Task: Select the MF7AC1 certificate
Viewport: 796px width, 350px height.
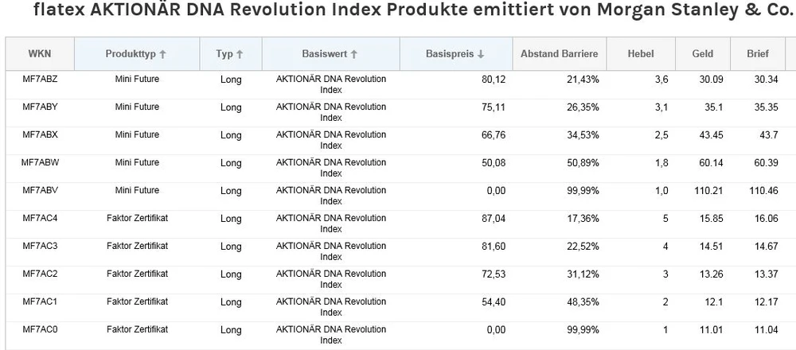Action: [40, 301]
